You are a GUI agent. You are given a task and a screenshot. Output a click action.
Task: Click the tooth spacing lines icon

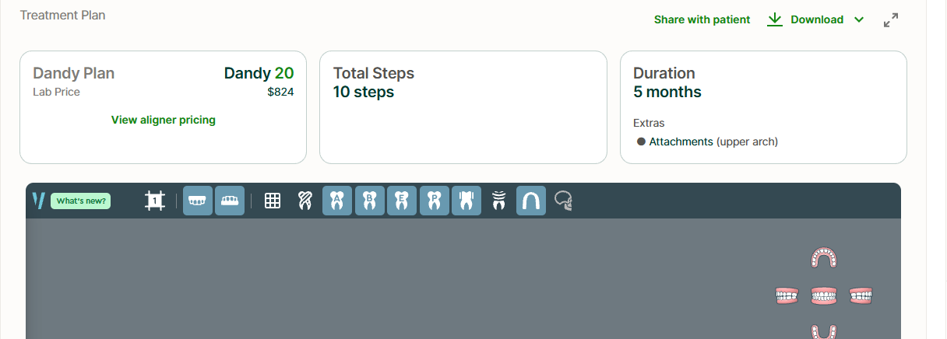[x=499, y=201]
